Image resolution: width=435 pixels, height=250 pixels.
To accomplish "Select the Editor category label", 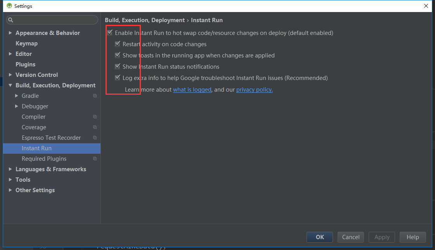I will [24, 54].
